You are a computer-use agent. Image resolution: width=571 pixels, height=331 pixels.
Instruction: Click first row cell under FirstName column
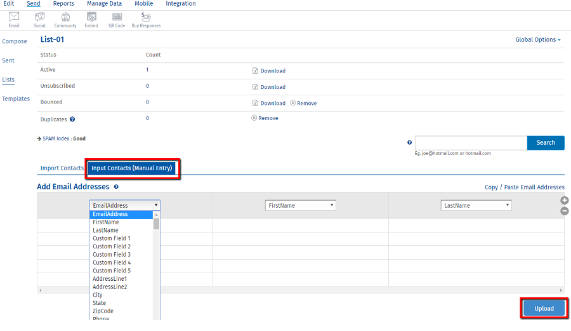(x=301, y=226)
